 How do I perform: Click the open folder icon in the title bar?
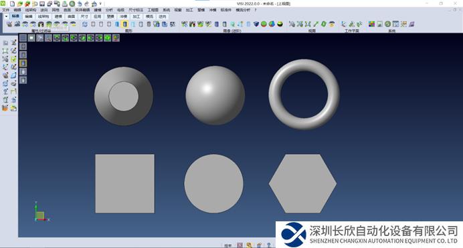point(20,4)
